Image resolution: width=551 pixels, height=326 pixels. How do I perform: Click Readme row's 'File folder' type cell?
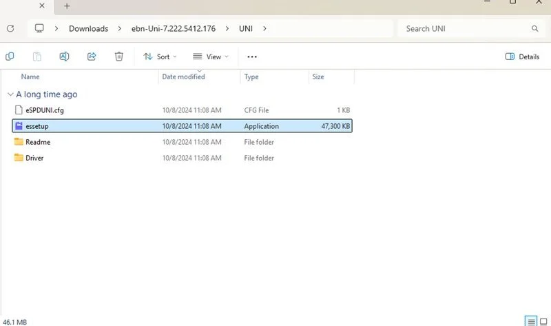(259, 142)
